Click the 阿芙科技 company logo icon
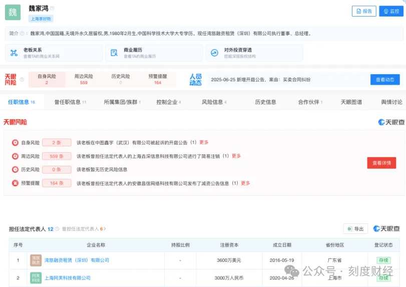The image size is (406, 287). [36, 277]
